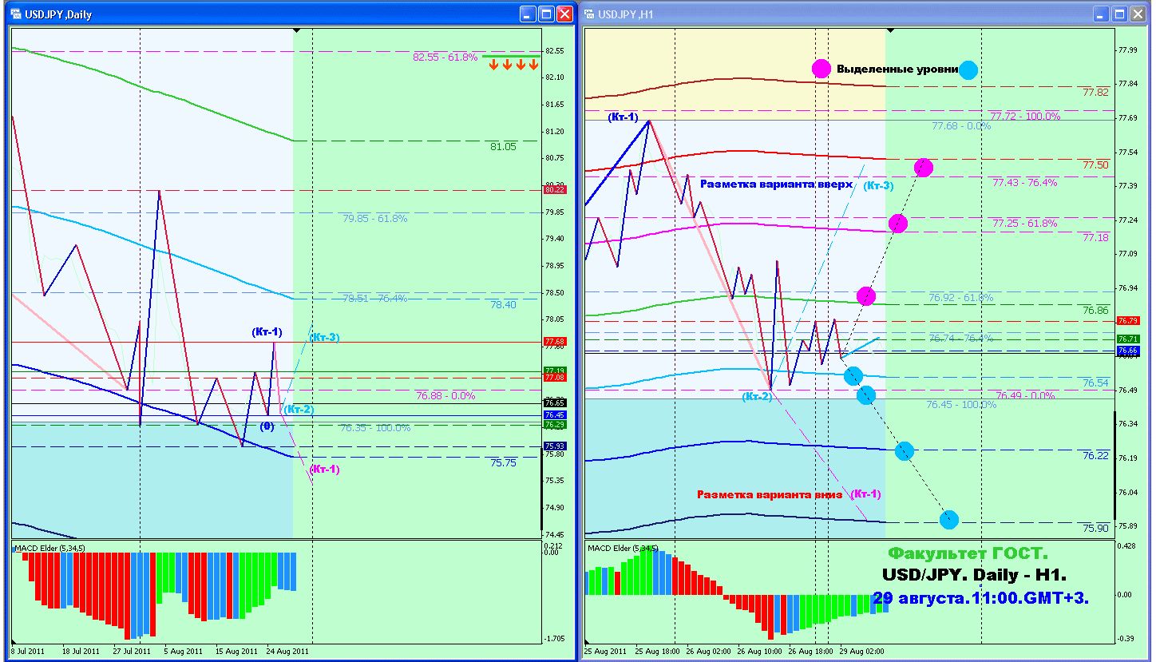The image size is (1156, 662).
Task: Click the red 77.68 price tag on Daily axis
Action: [x=555, y=342]
